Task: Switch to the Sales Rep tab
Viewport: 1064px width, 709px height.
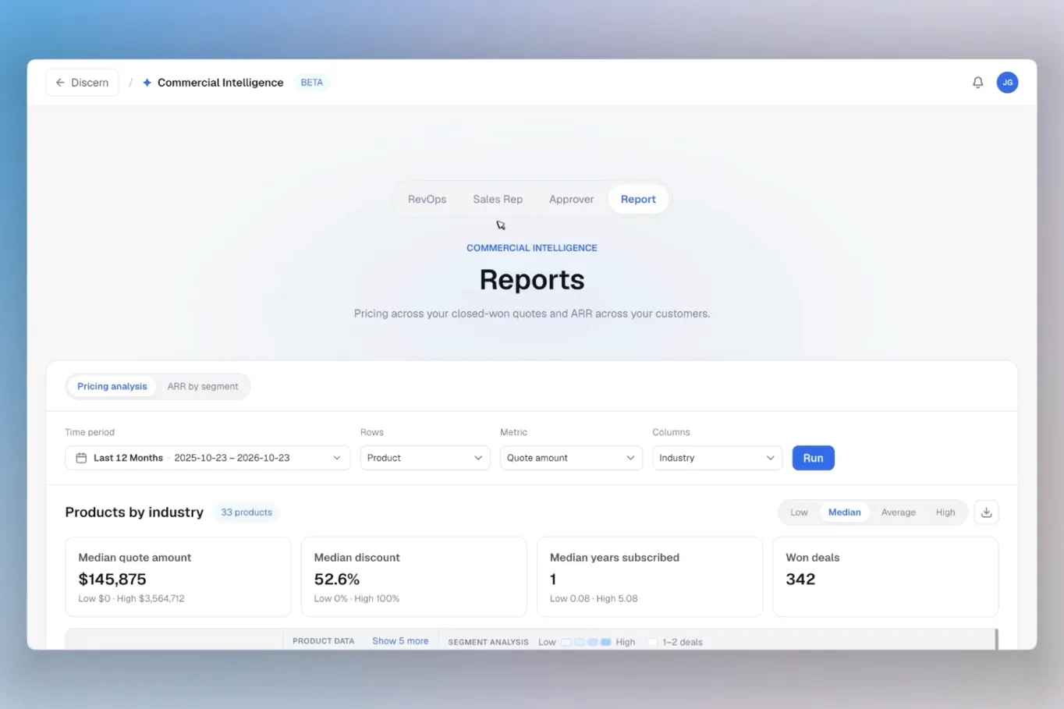Action: pyautogui.click(x=498, y=200)
